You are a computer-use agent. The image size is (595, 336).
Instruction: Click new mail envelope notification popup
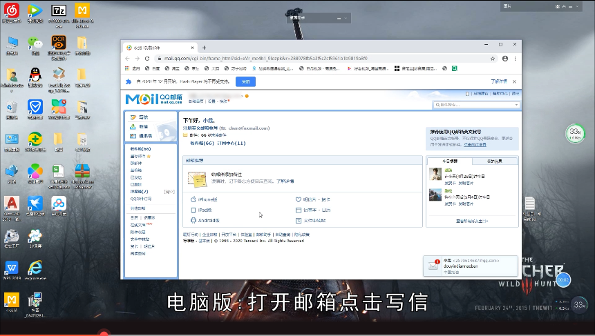(x=471, y=266)
